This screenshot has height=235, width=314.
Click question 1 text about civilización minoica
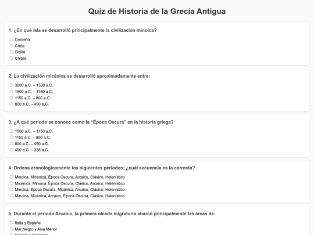tap(83, 30)
